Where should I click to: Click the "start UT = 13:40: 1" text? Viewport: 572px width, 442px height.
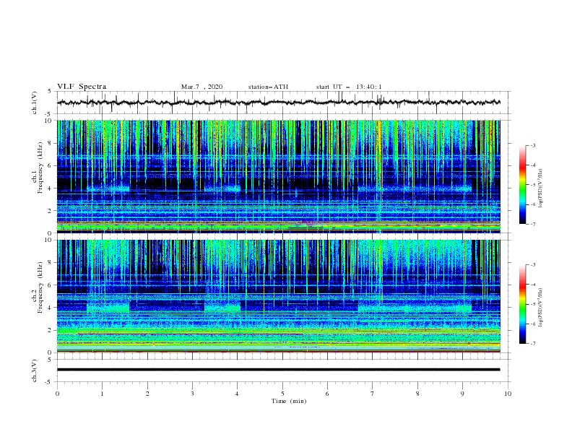[x=349, y=87]
